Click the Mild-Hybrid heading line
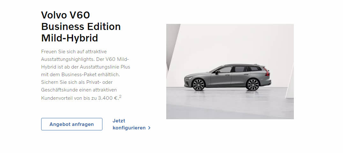 (x=70, y=38)
